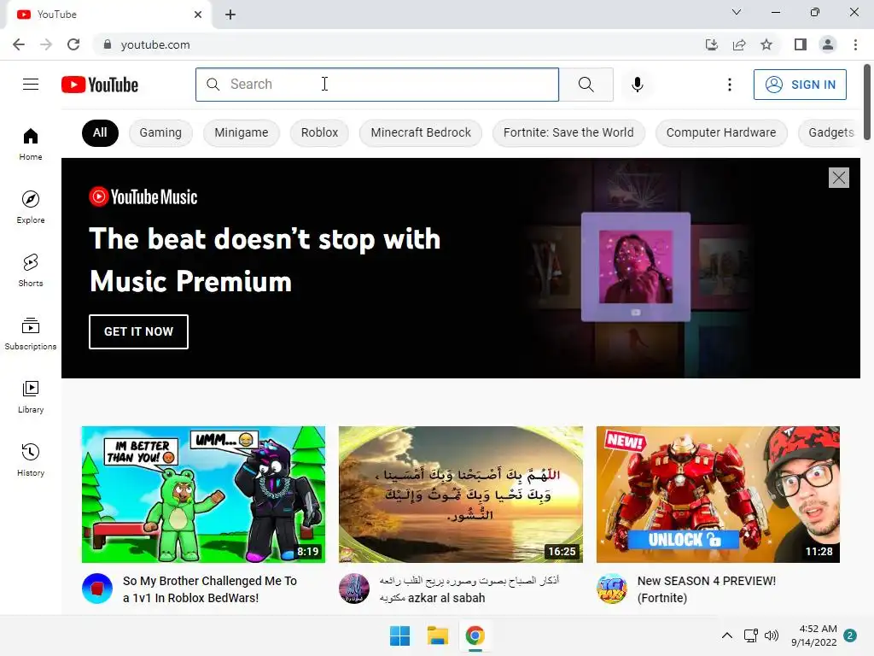The height and width of the screenshot is (656, 874).
Task: Select the Minecraft Bedrock chip
Action: click(421, 132)
